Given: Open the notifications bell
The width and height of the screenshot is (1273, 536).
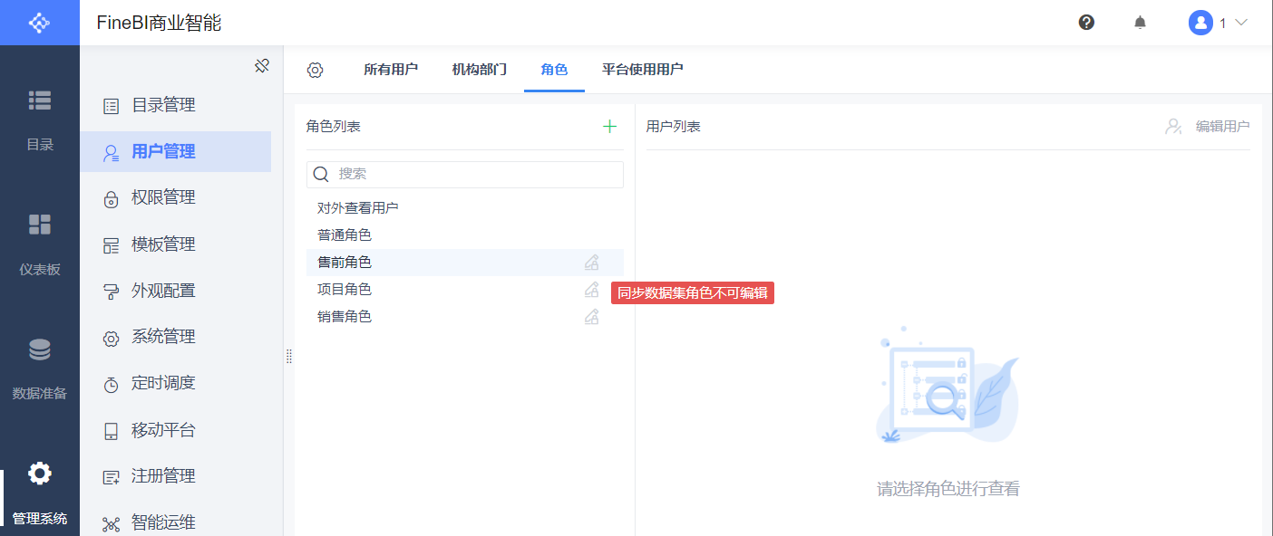Looking at the screenshot, I should coord(1140,23).
